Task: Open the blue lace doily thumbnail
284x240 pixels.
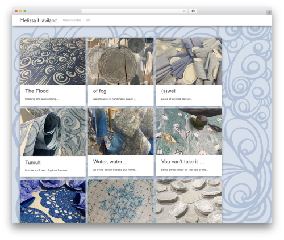Action: pos(53,201)
